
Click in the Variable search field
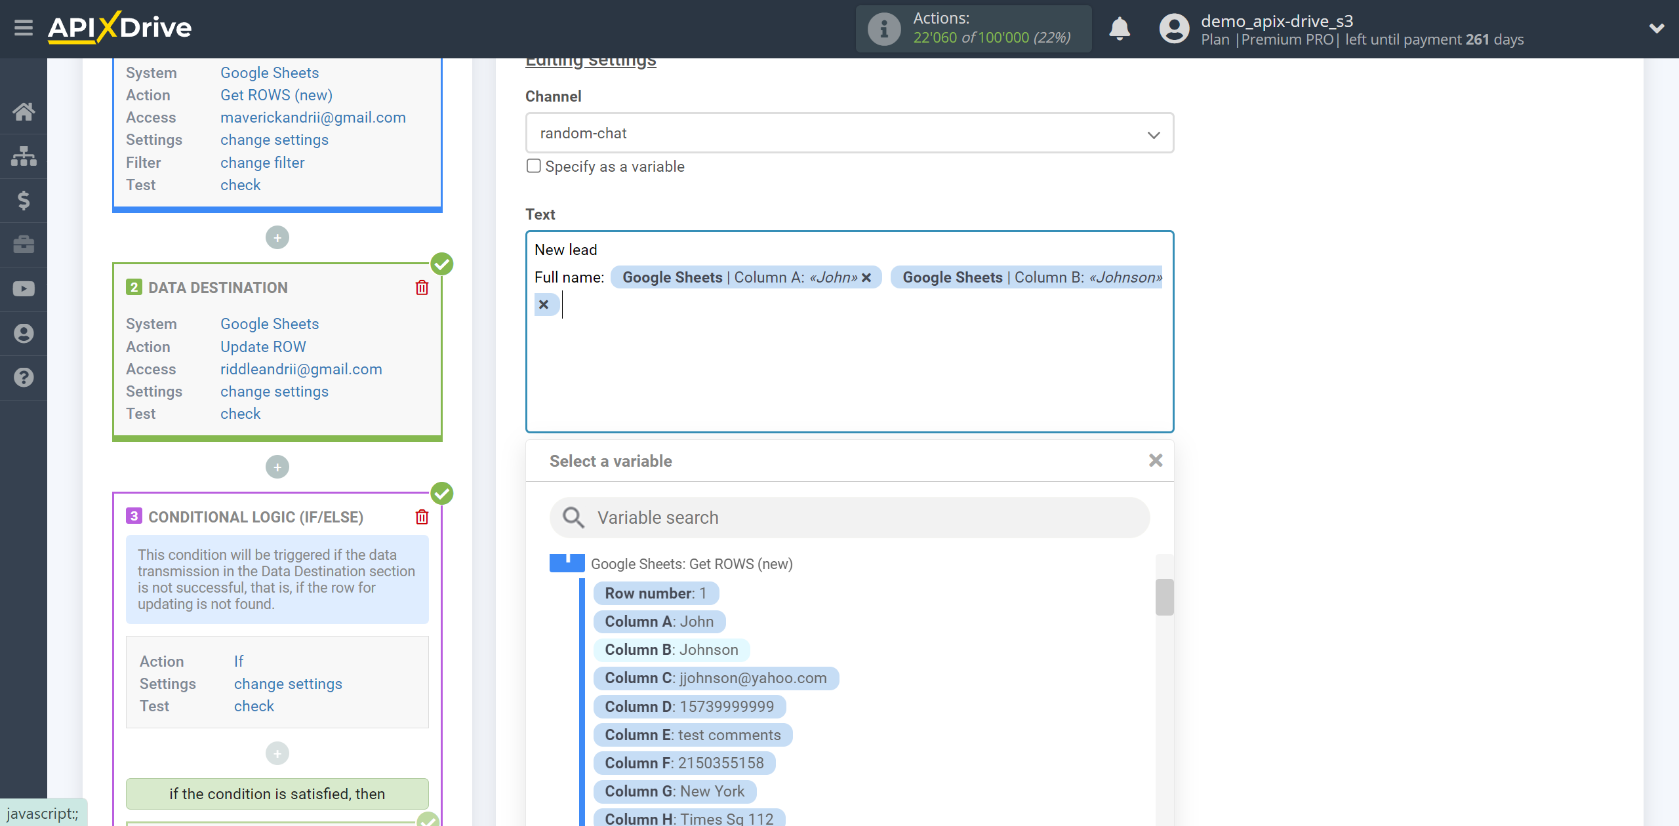coord(849,517)
